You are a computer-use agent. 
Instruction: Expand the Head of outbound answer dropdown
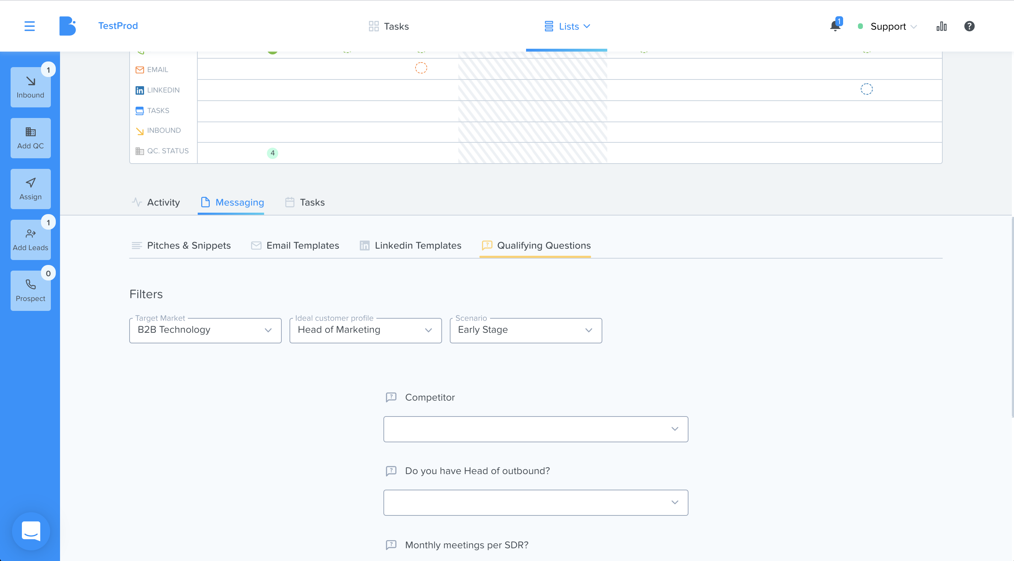click(x=536, y=503)
